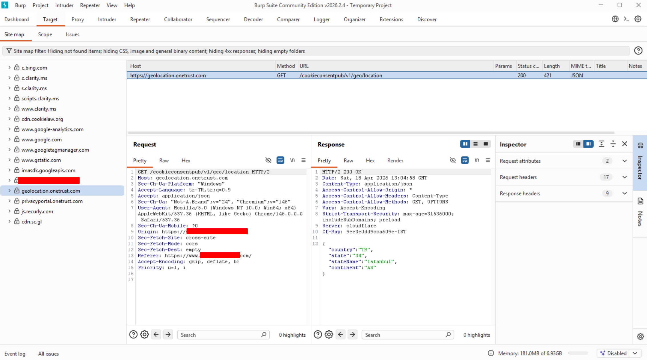Click the Response search input field

(408, 335)
